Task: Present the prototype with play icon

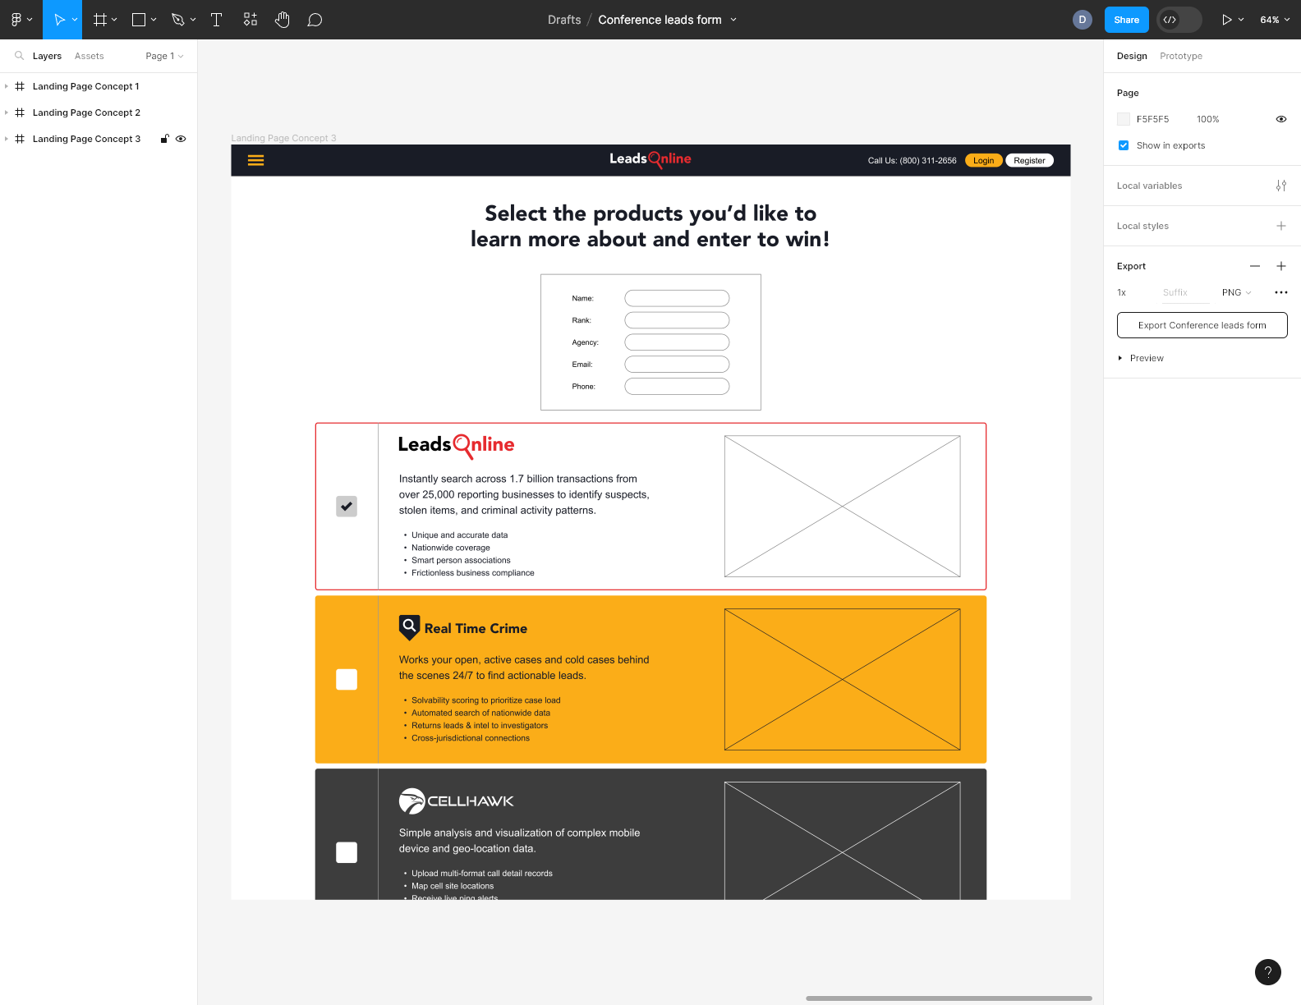Action: coord(1226,20)
